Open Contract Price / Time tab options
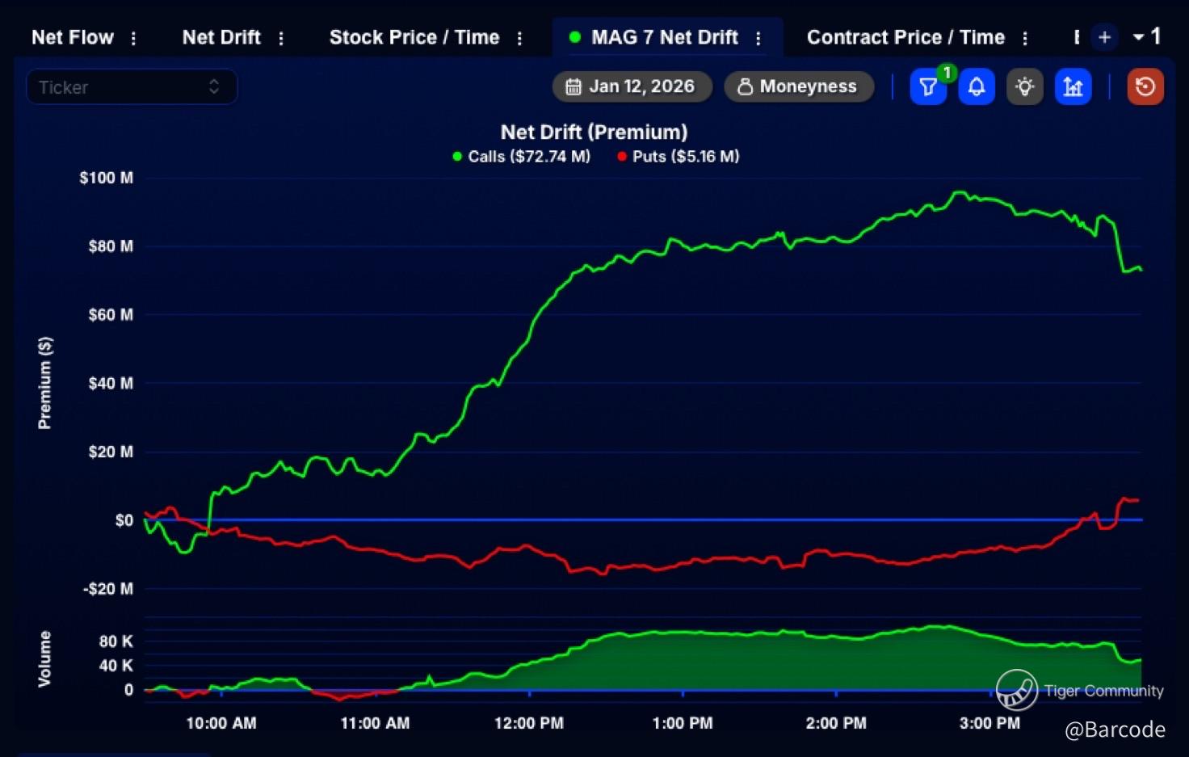Viewport: 1189px width, 757px height. tap(1025, 38)
